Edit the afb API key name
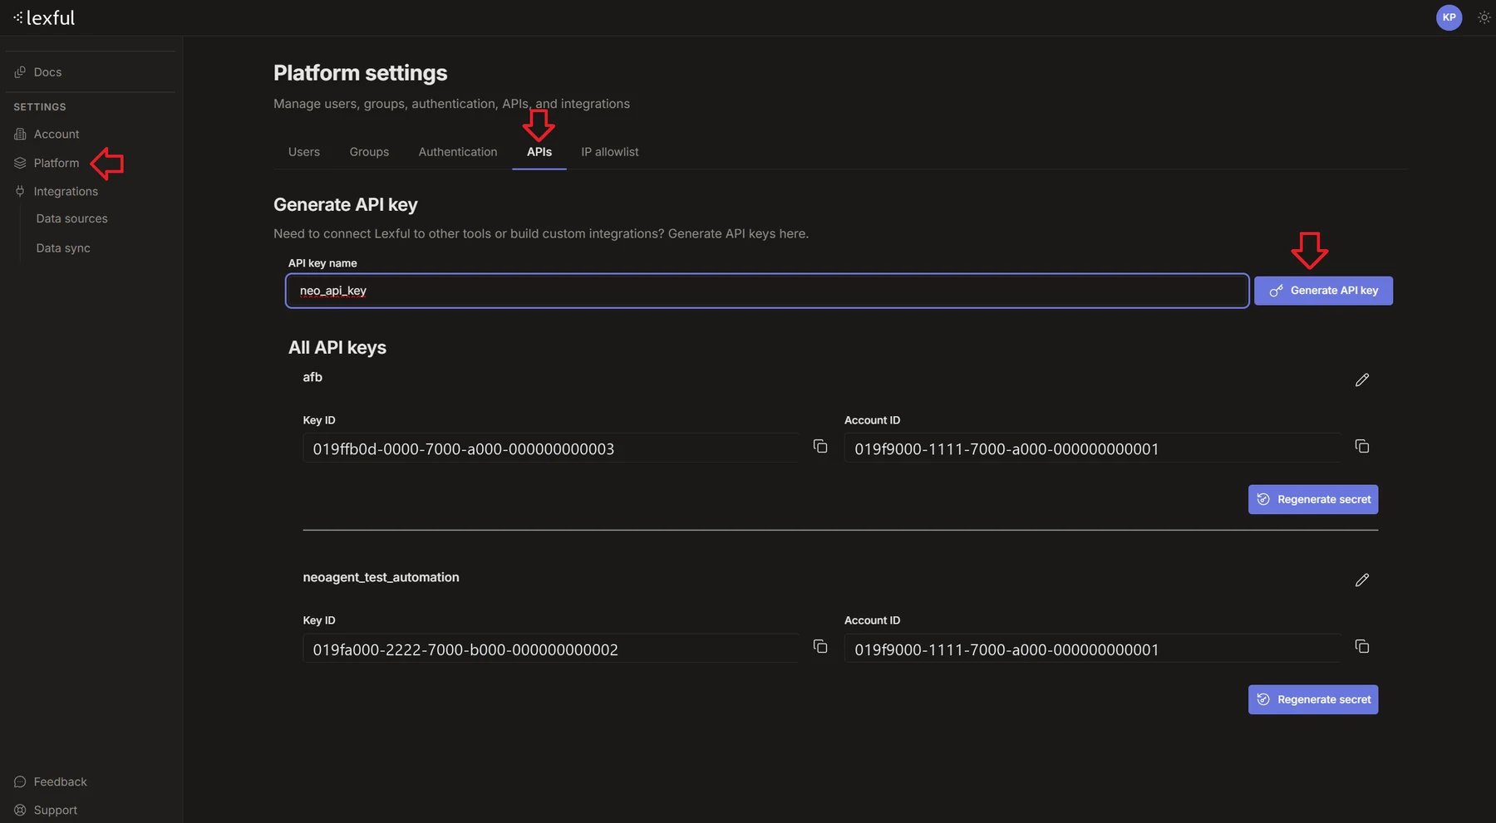Image resolution: width=1496 pixels, height=823 pixels. tap(1361, 380)
